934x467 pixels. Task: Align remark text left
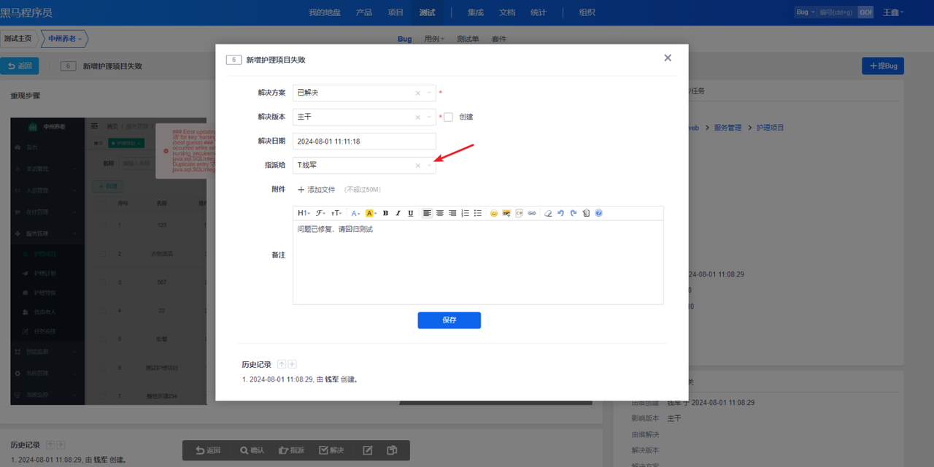tap(428, 213)
